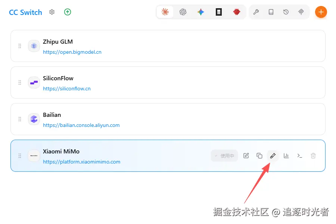Click the green update arrow icon
Image resolution: width=336 pixels, height=224 pixels.
coord(68,12)
